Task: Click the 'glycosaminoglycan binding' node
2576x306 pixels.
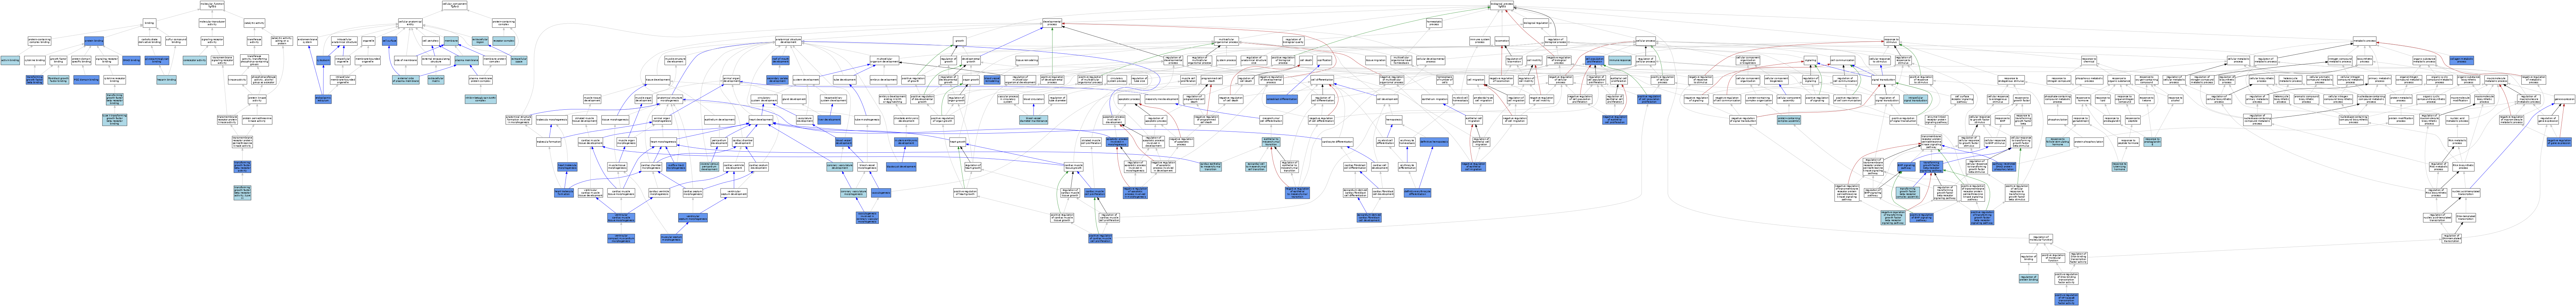Action: point(157,60)
